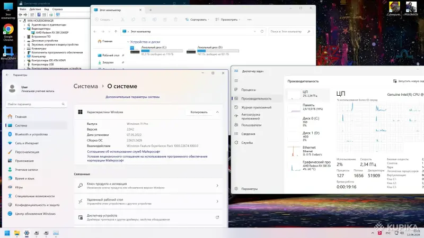Select AMD Radeon RX 580 2048SP device

tap(52, 33)
